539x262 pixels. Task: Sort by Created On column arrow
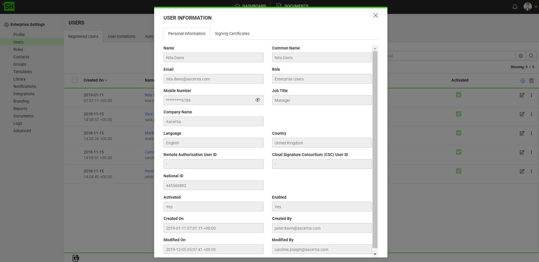coord(106,80)
